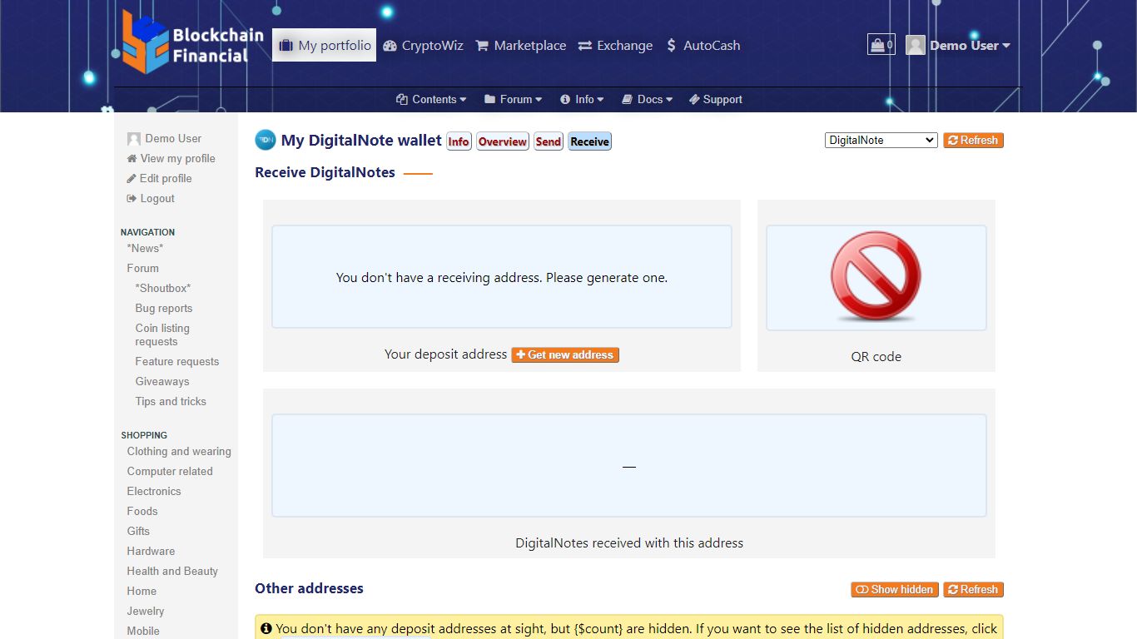Open AutoCash section

[x=703, y=46]
